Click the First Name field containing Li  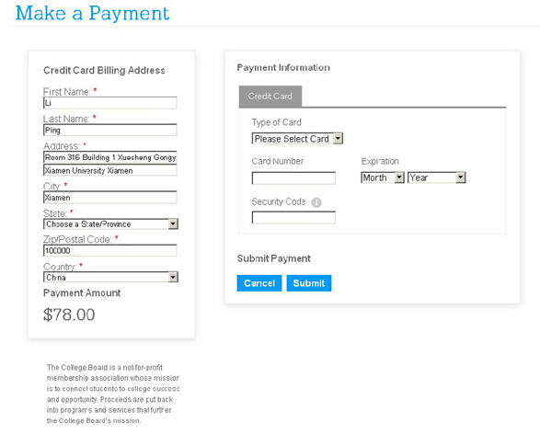click(x=110, y=103)
